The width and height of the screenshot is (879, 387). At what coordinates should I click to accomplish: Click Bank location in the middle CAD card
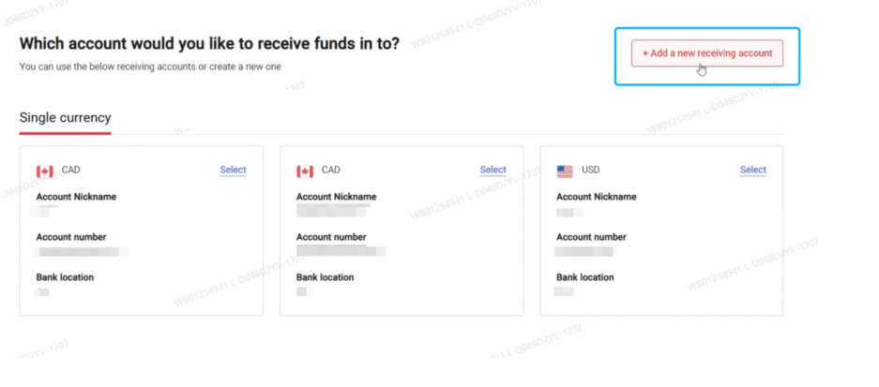pyautogui.click(x=325, y=277)
